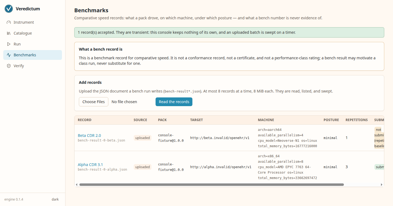Click the Benchmarks page title
The image size is (393, 206).
(x=91, y=10)
